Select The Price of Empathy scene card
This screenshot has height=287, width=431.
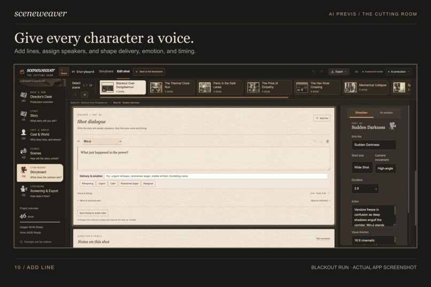pyautogui.click(x=268, y=87)
